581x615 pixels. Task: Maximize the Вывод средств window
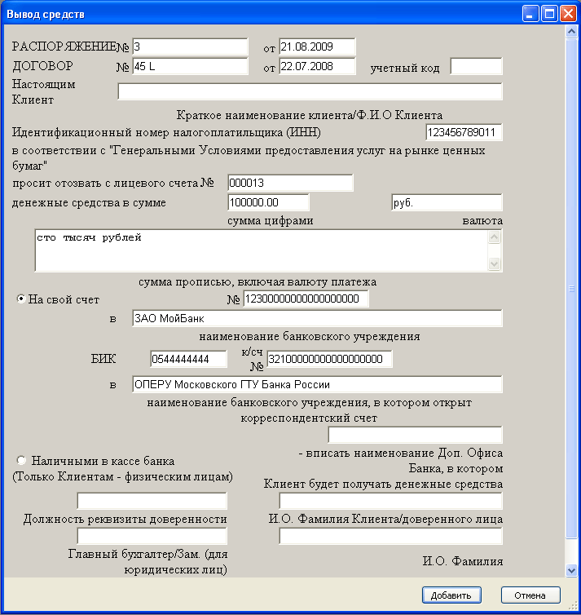coord(549,14)
